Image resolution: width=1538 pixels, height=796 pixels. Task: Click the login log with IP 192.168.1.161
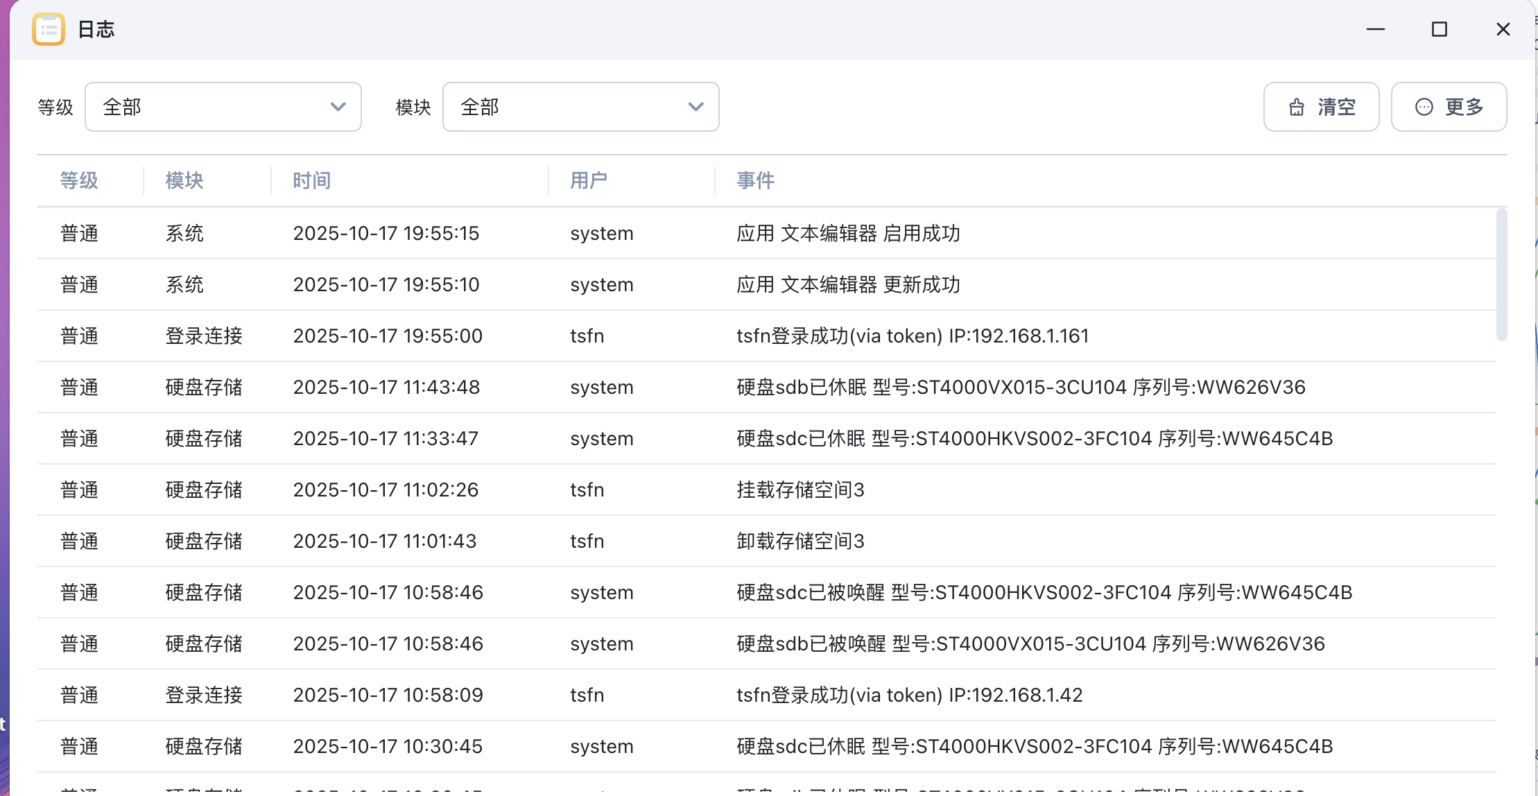[x=912, y=336]
